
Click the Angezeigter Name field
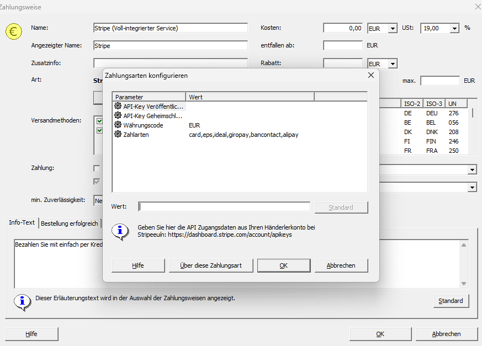[x=171, y=45]
